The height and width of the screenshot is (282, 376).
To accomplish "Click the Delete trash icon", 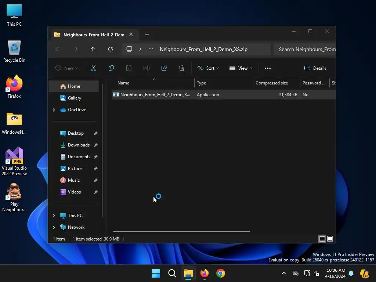I will [x=182, y=68].
